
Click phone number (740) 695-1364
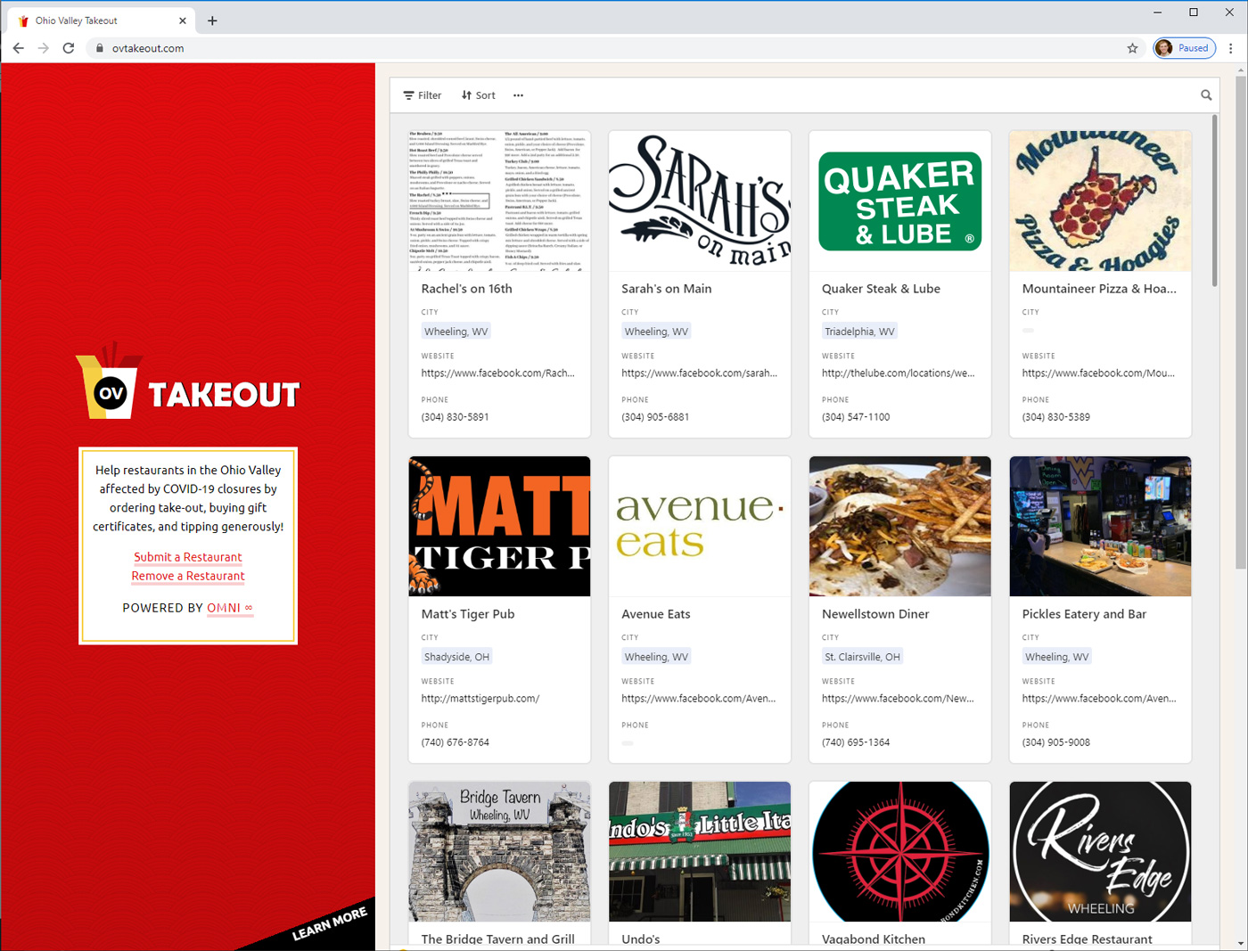(856, 742)
